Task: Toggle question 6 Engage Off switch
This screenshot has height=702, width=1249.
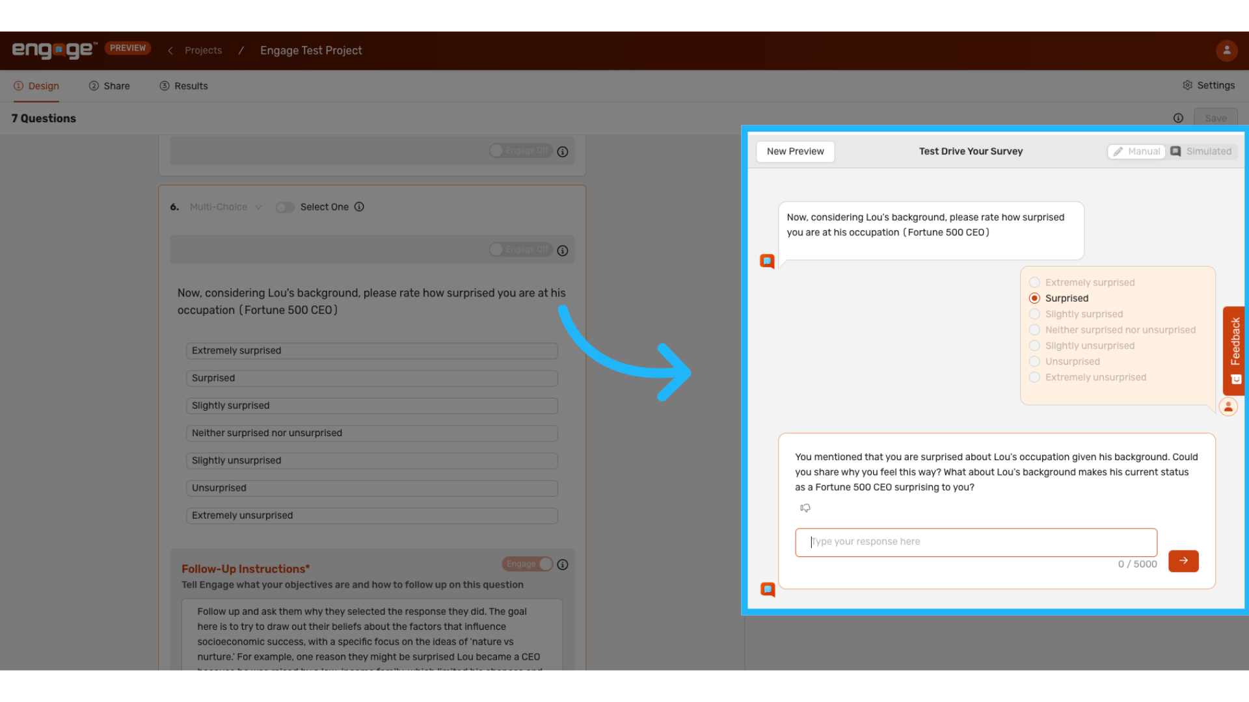Action: [520, 250]
